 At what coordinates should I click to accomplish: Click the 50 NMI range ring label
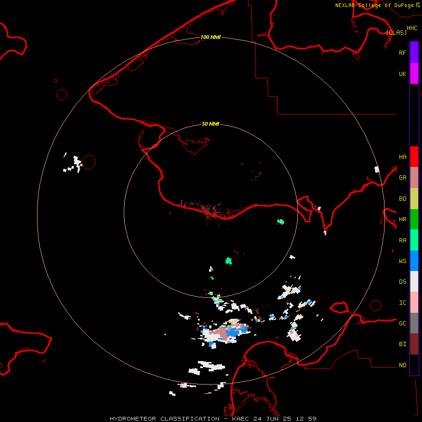point(211,124)
